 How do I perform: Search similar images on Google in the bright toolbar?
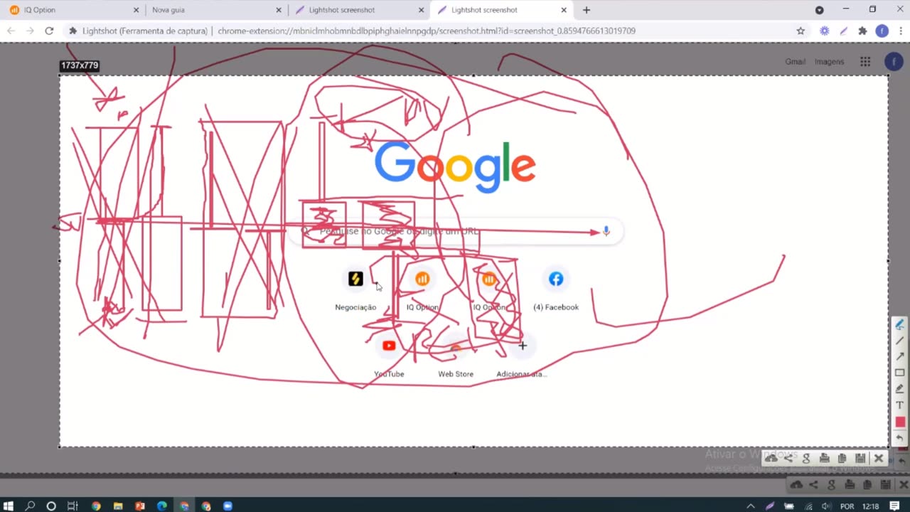pos(806,459)
